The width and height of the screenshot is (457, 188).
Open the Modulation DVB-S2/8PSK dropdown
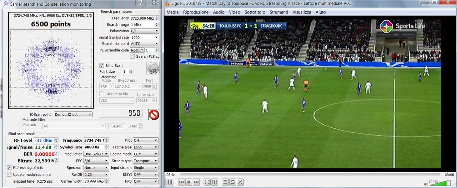pos(96,154)
